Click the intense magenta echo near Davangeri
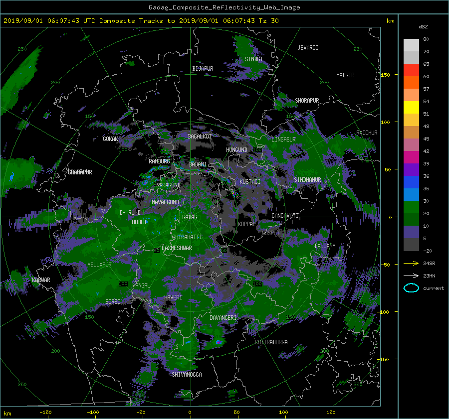The width and height of the screenshot is (449, 419). [219, 342]
